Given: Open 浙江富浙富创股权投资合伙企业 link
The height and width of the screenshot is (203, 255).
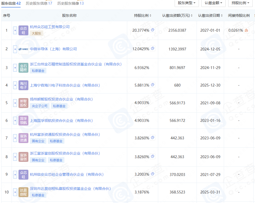Looking at the screenshot, I should coord(65,153).
